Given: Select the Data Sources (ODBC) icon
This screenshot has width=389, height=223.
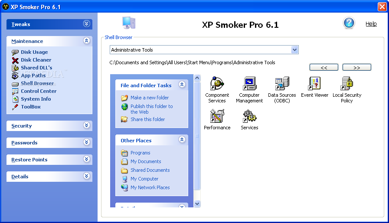Looking at the screenshot, I should point(282,83).
